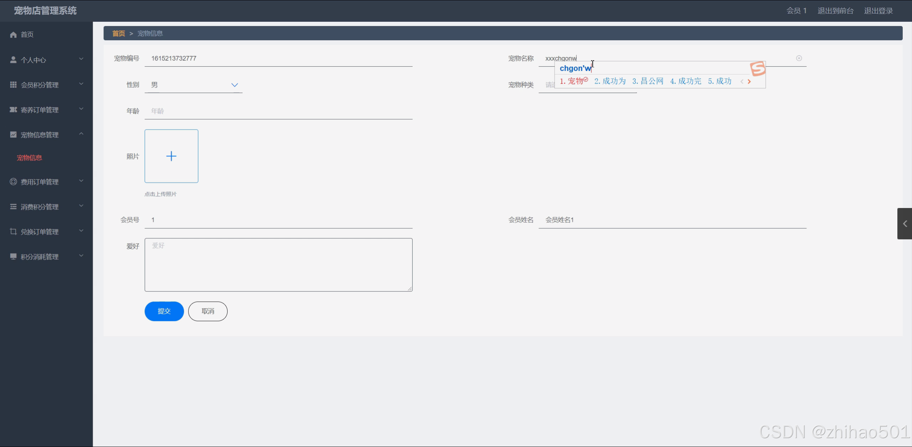912x447 pixels.
Task: Expand the right-side collapsed panel arrow
Action: pos(905,224)
